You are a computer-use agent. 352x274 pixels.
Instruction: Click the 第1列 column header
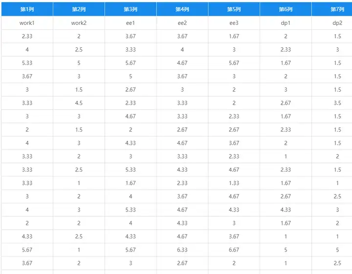27,9
